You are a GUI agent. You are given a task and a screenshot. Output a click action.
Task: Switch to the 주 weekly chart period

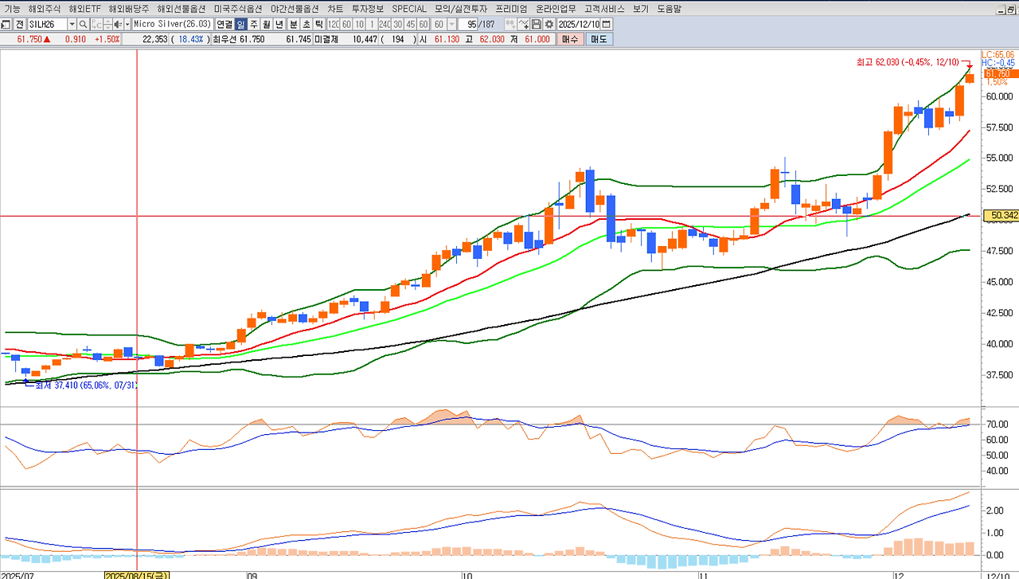[254, 24]
